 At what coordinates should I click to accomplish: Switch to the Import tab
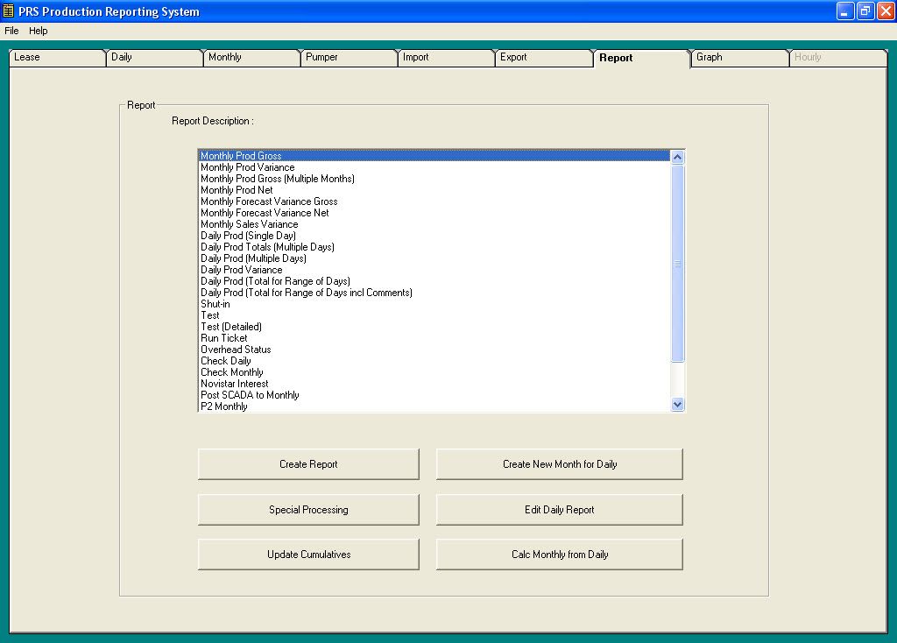click(x=445, y=58)
